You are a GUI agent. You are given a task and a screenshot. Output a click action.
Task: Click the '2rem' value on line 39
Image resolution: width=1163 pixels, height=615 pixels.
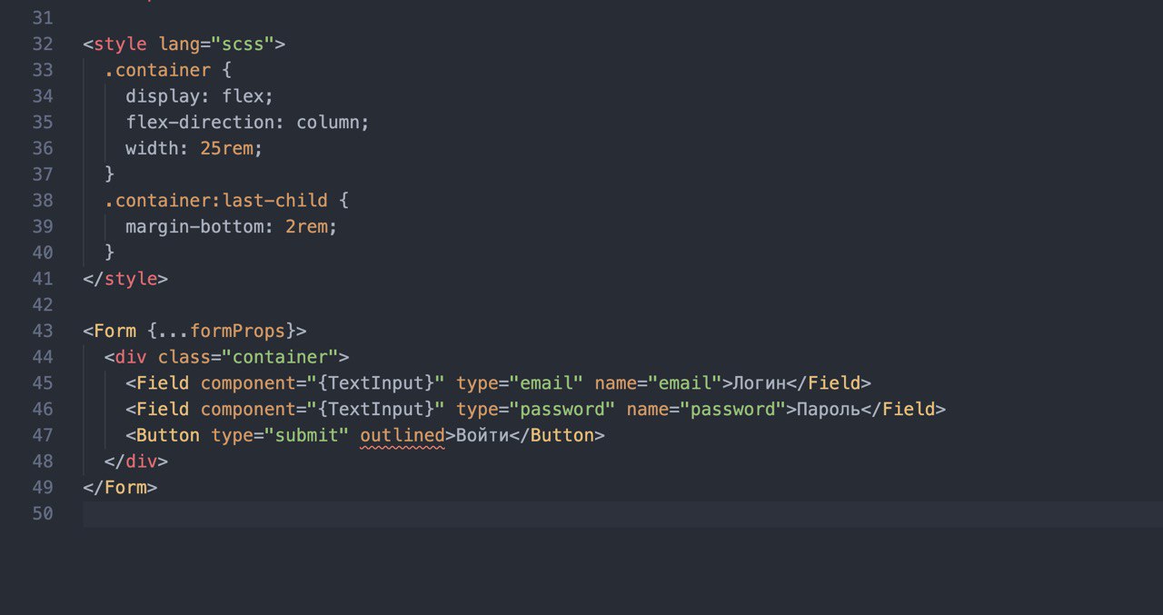[x=306, y=226]
